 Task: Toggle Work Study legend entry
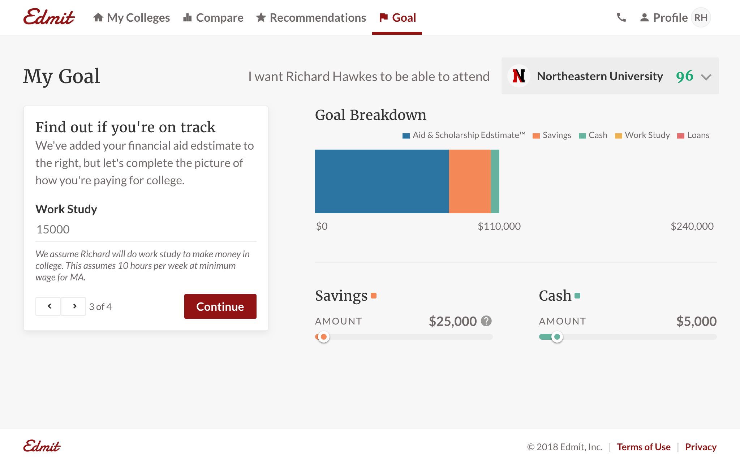[642, 135]
